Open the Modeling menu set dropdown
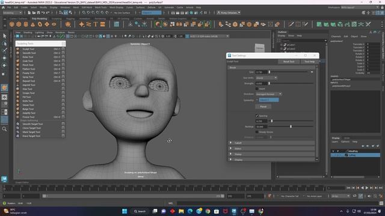Viewport: 385px width, 216px height. point(12,13)
